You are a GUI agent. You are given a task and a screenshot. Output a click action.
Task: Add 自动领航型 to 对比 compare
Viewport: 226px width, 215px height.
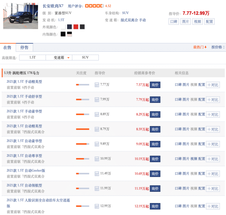point(213,188)
